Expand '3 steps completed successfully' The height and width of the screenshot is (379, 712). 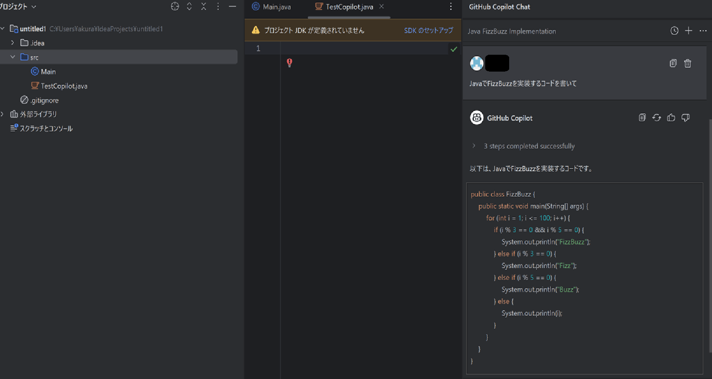pyautogui.click(x=474, y=146)
